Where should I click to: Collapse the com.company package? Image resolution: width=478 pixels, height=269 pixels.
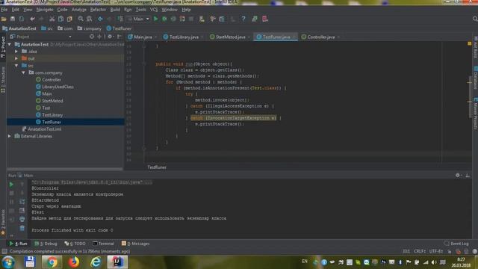click(24, 72)
